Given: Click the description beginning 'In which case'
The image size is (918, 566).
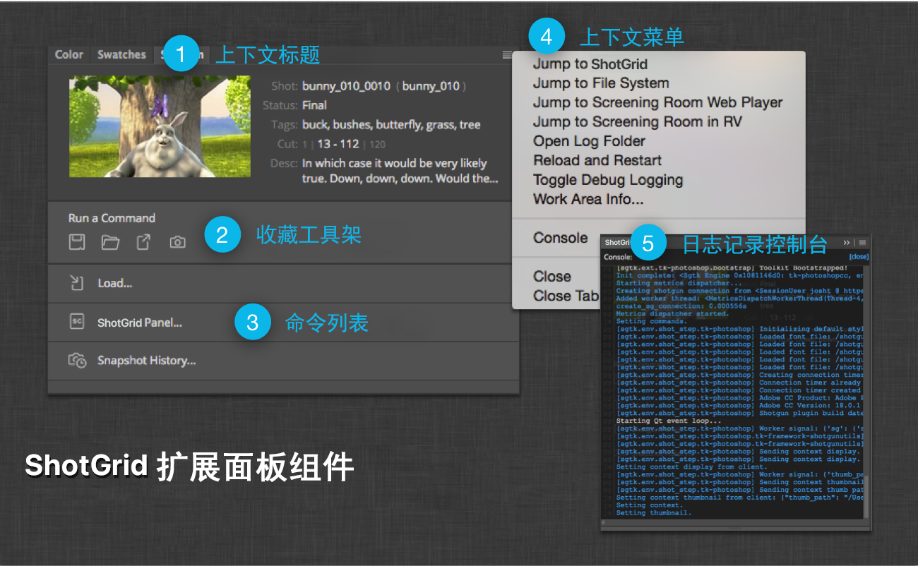Looking at the screenshot, I should tap(400, 171).
